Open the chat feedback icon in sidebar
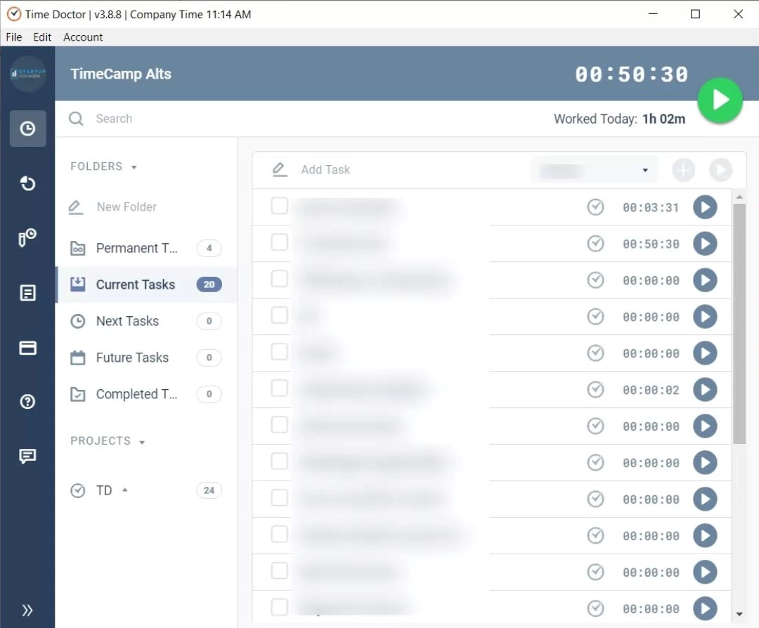The height and width of the screenshot is (628, 759). 27,456
